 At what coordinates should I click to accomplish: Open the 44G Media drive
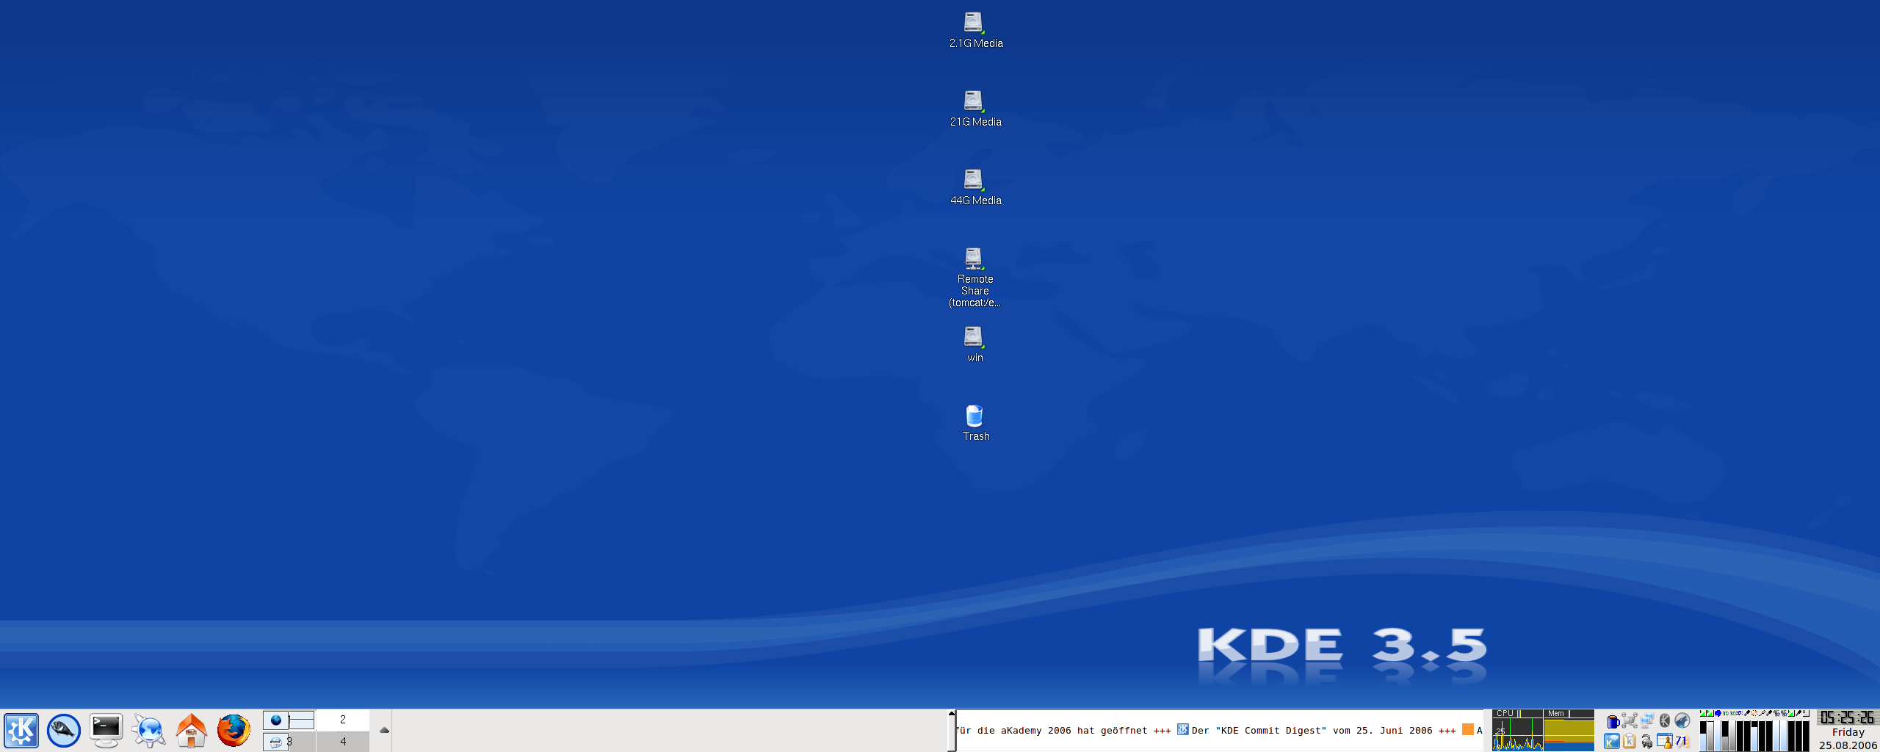[x=975, y=187]
